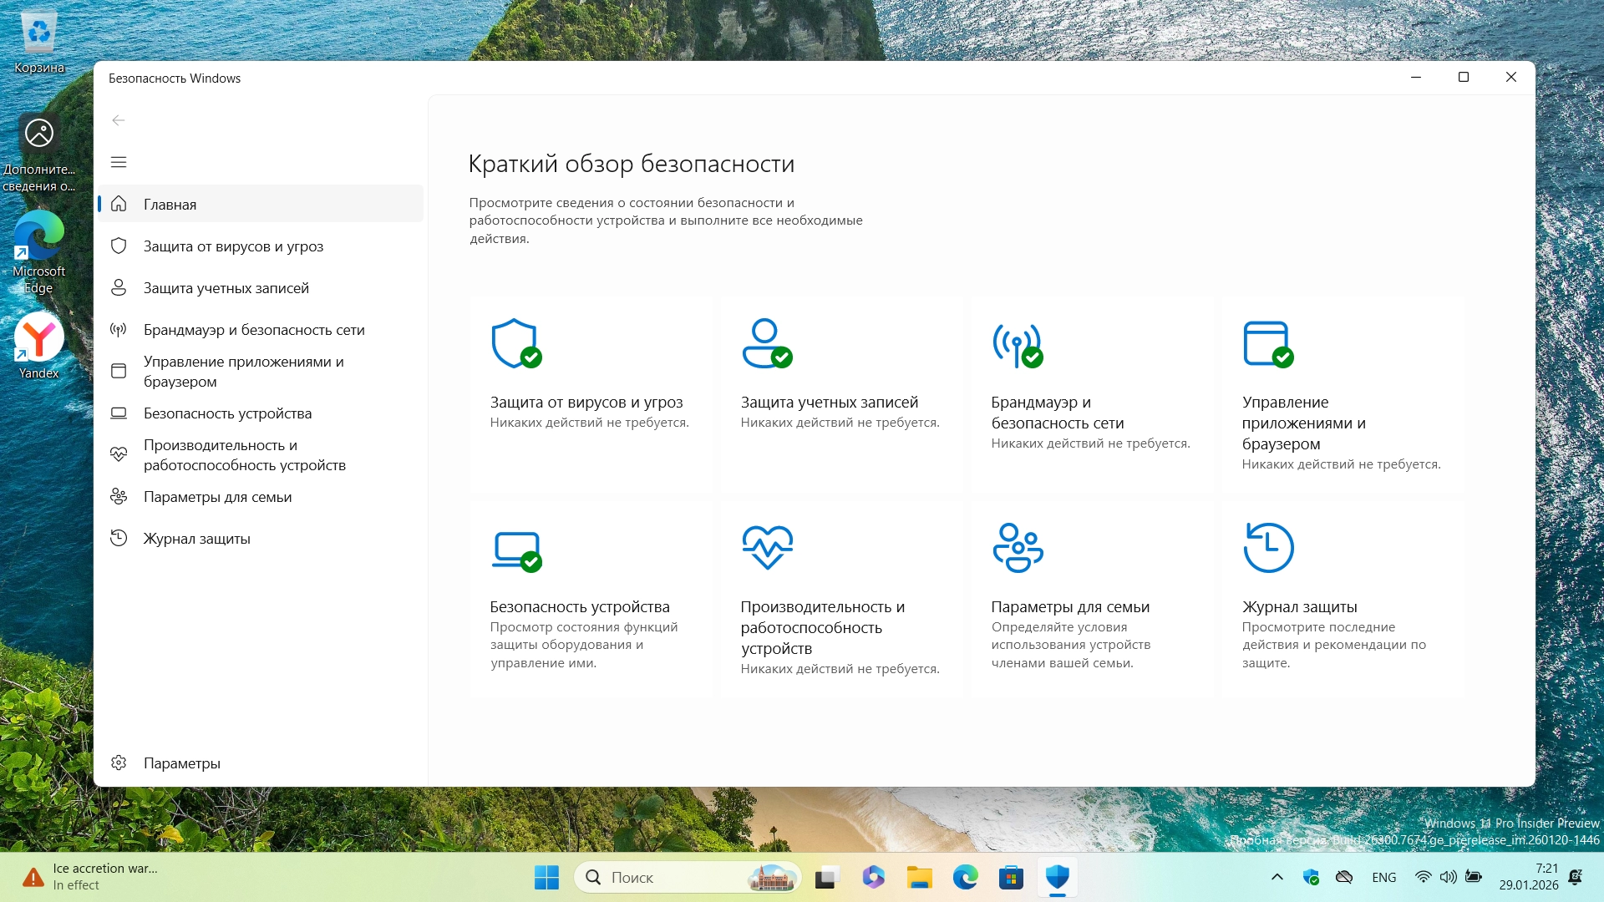Go to 'Брандмауэр и безопасность сети' in sidebar

click(254, 330)
